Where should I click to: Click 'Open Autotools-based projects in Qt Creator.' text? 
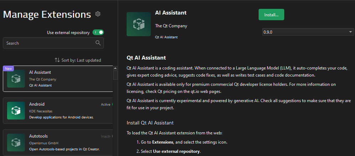64,149
